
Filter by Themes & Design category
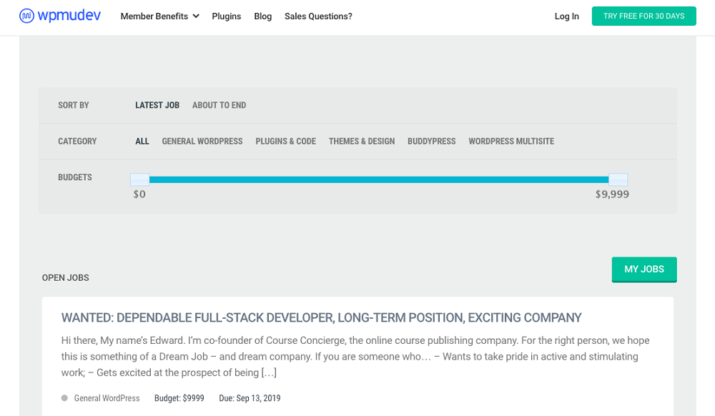[362, 142]
